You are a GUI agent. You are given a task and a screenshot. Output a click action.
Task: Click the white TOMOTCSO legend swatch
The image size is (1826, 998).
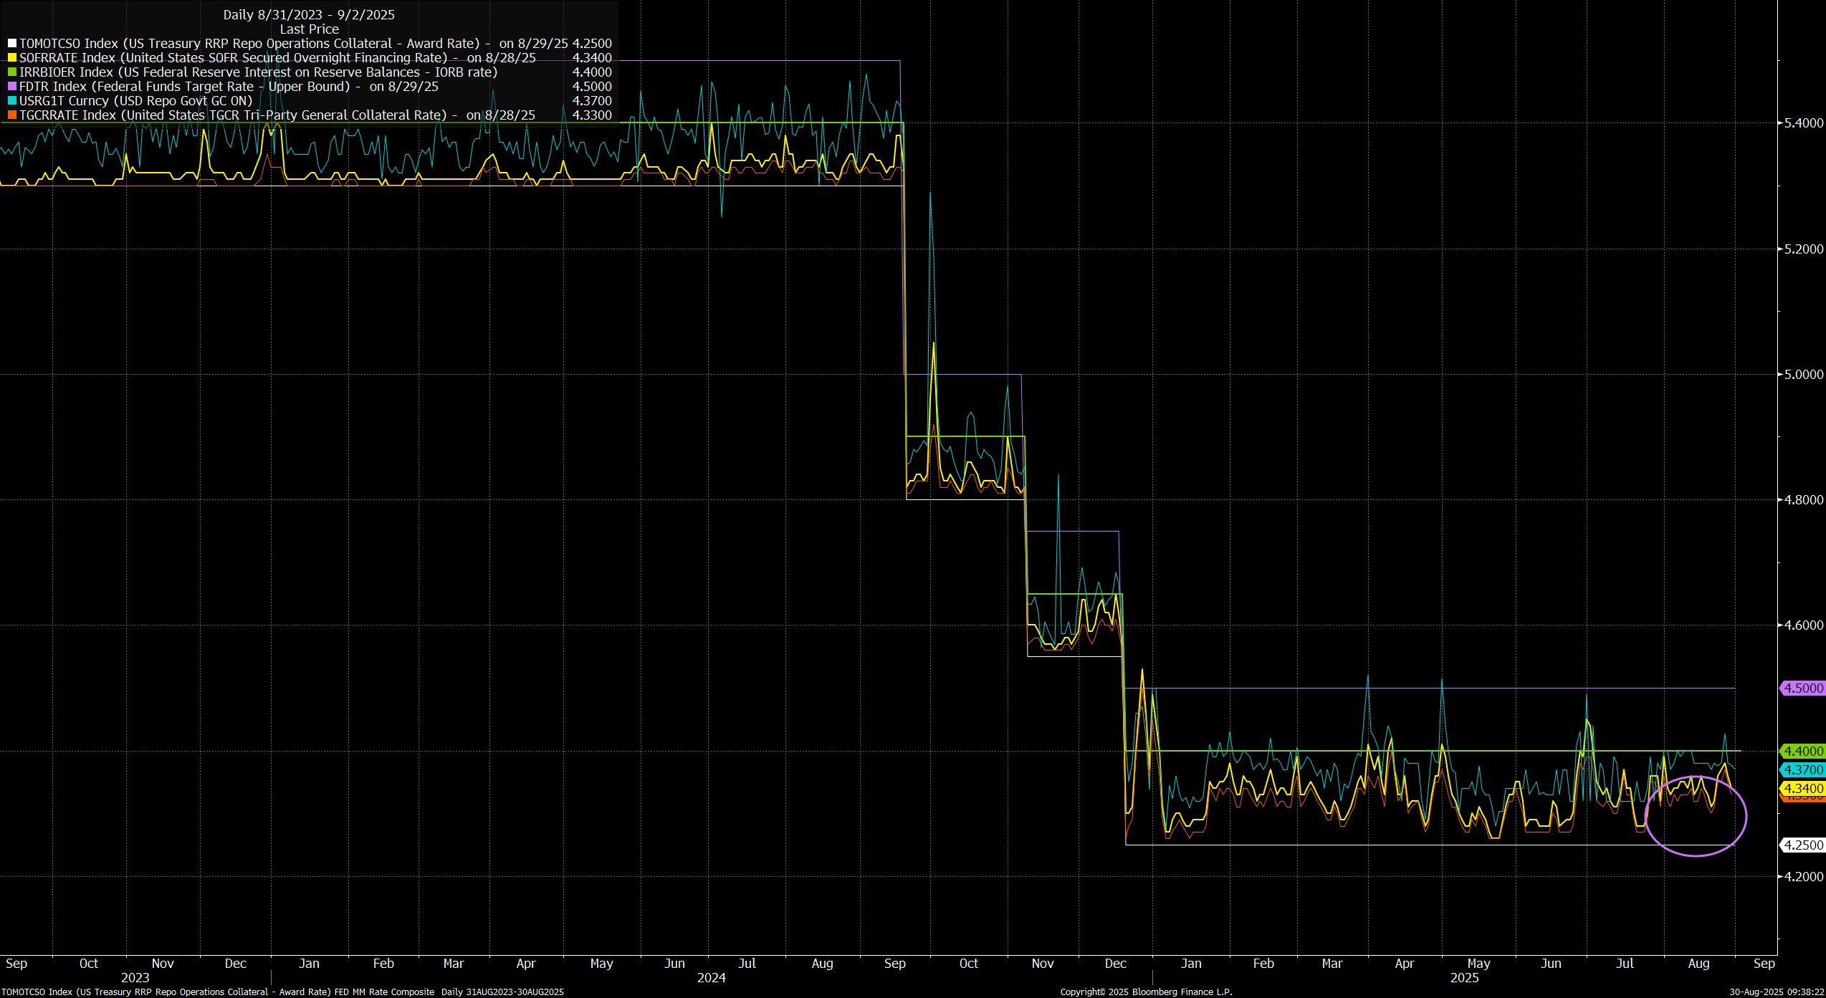(12, 44)
